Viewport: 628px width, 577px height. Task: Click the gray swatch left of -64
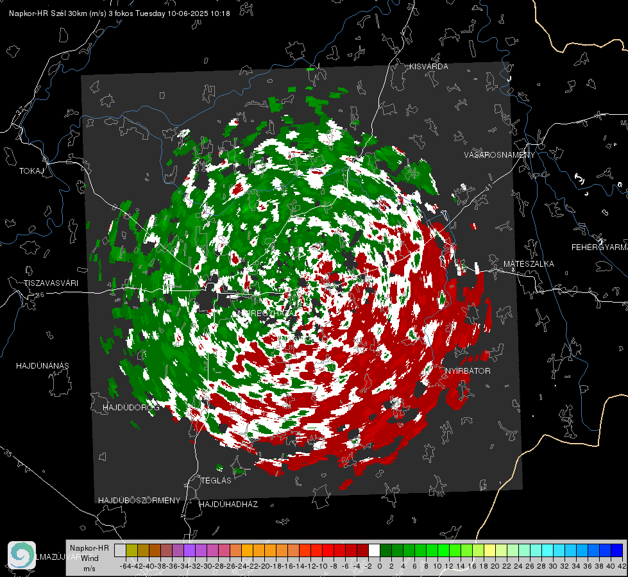click(120, 550)
